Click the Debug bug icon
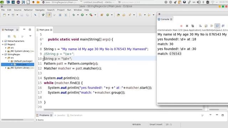This screenshot has width=228, height=128. pyautogui.click(x=74, y=15)
